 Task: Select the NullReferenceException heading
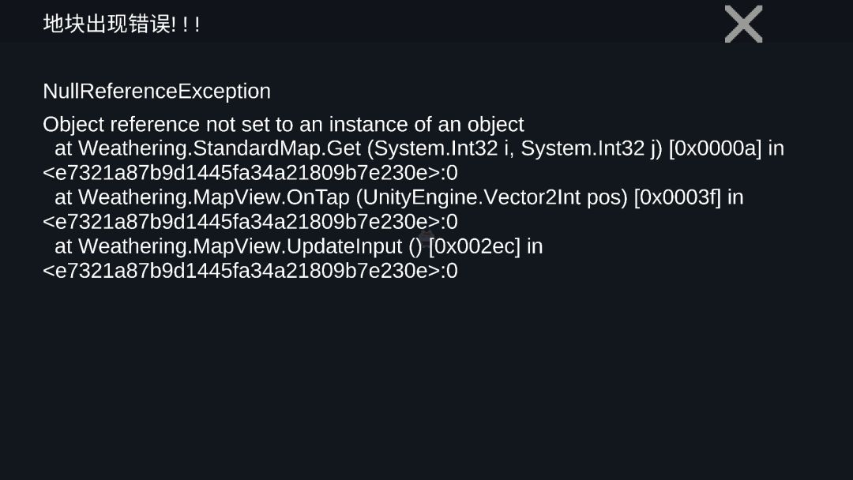156,91
